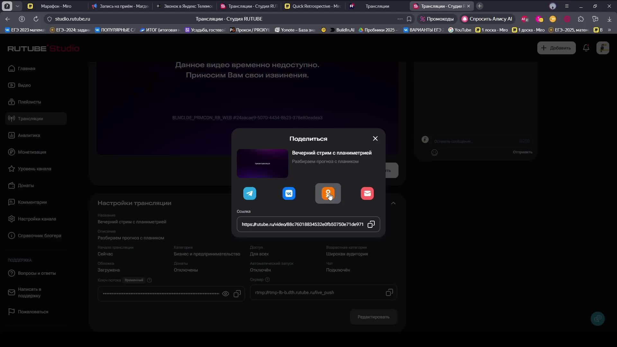Switch to the Запись на приём tab

tap(120, 6)
